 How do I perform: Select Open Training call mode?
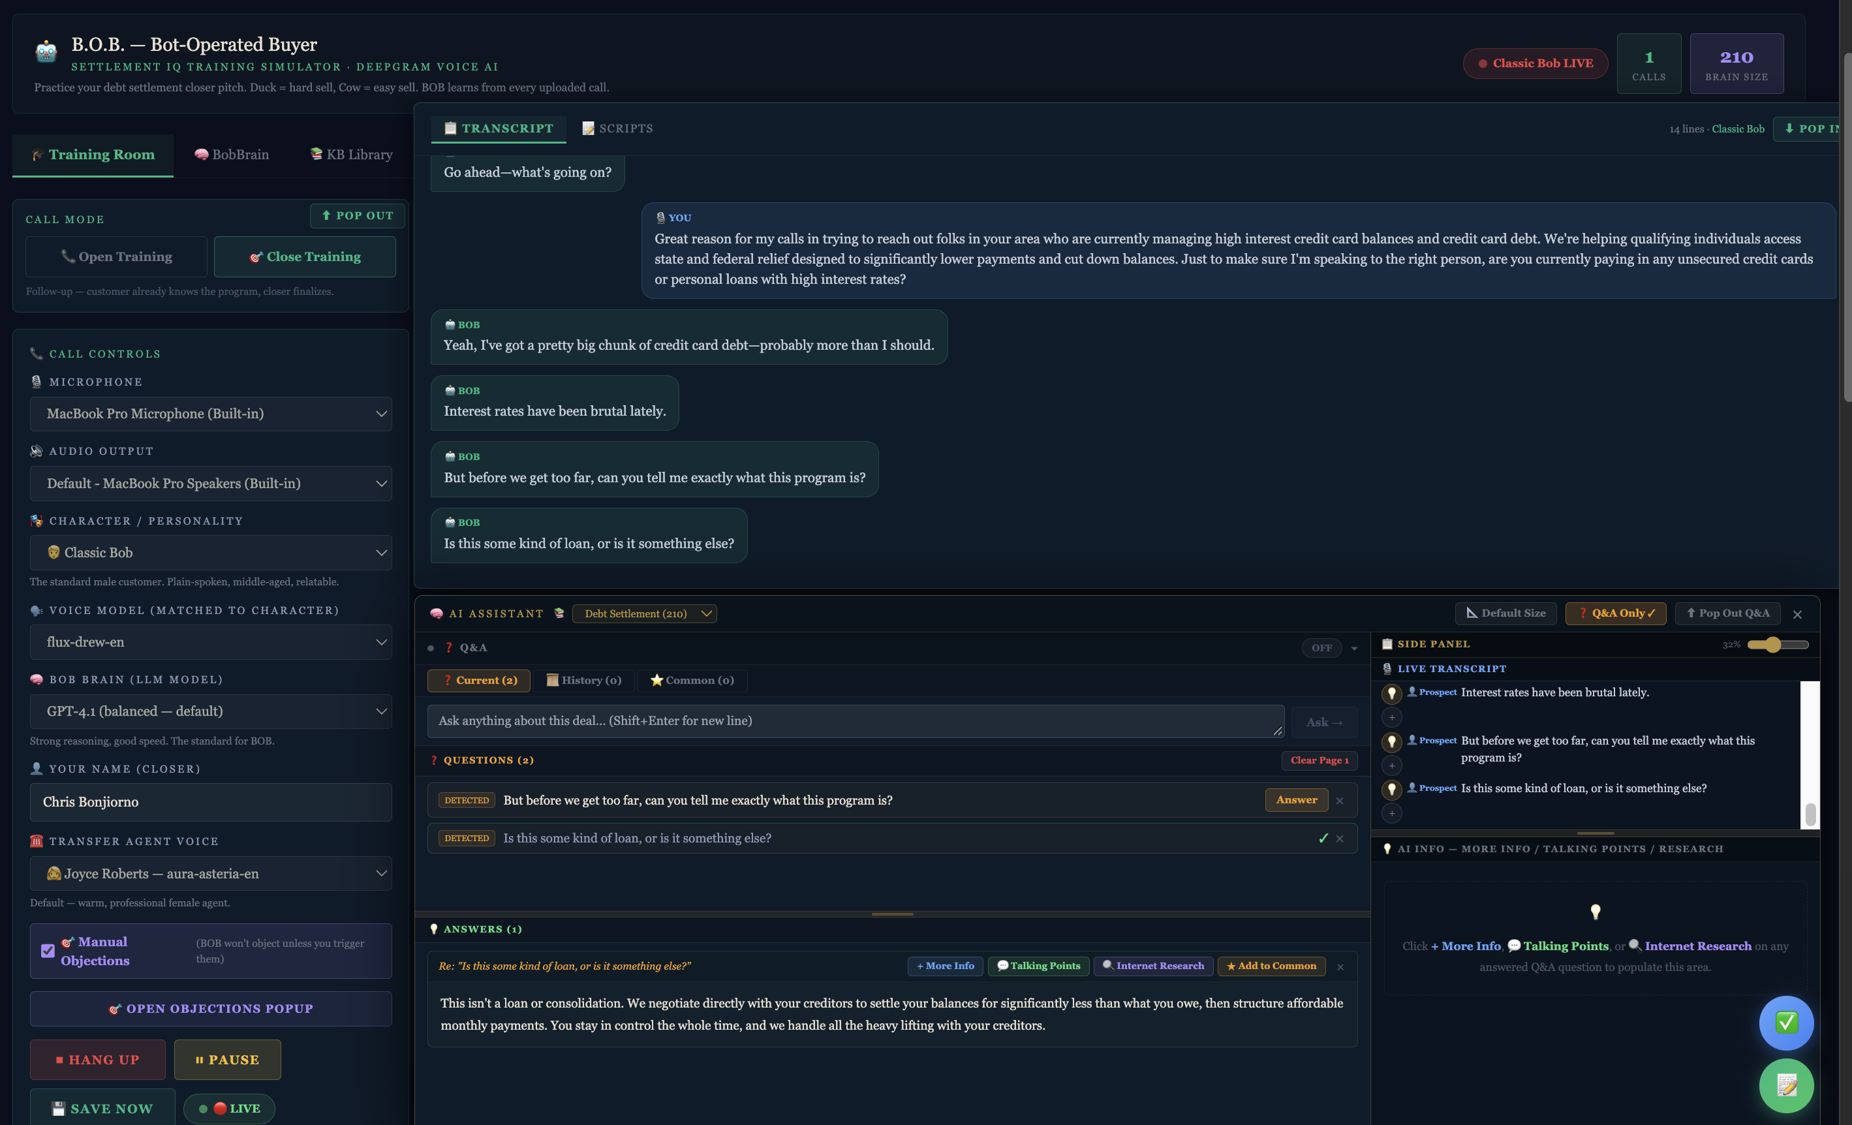point(117,257)
